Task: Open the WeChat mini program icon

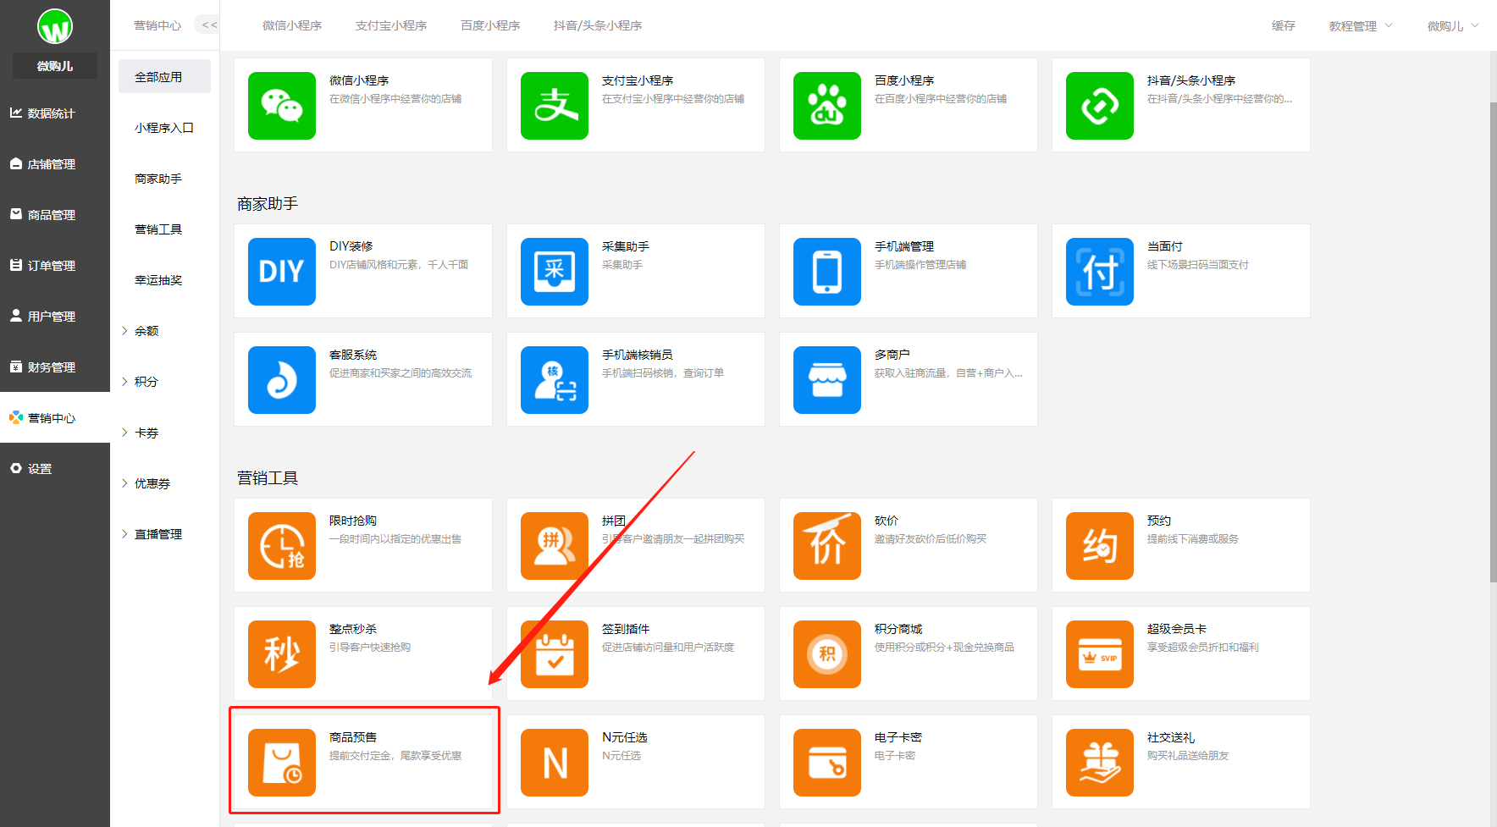Action: 281,106
